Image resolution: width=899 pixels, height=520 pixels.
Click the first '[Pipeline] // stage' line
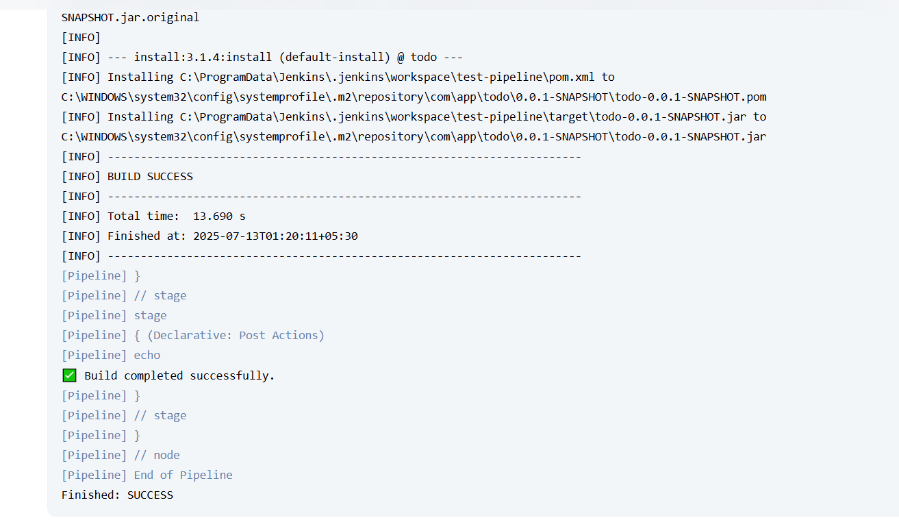(124, 295)
